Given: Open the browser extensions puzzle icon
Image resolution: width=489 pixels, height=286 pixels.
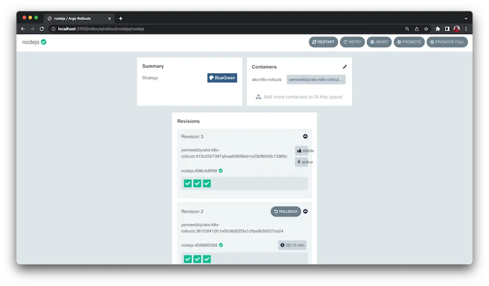Looking at the screenshot, I should (x=438, y=29).
